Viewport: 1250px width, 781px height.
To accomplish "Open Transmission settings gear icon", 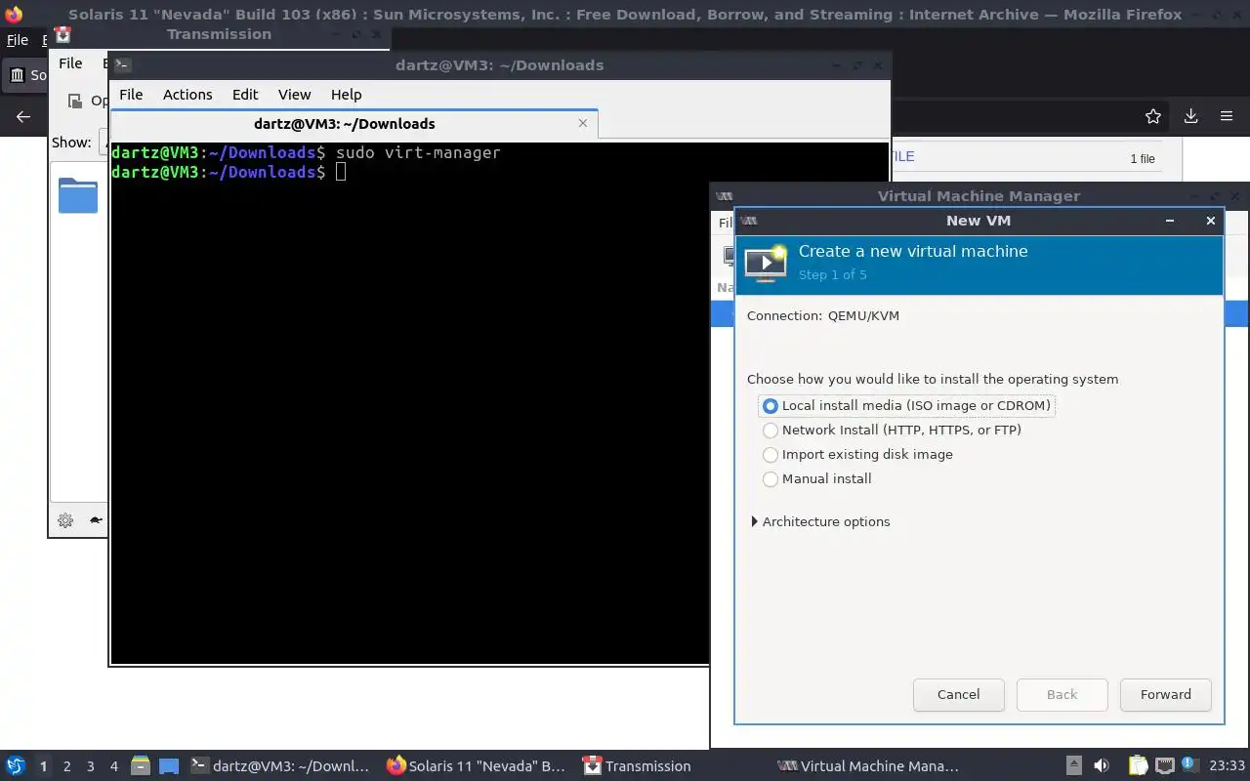I will pyautogui.click(x=65, y=520).
